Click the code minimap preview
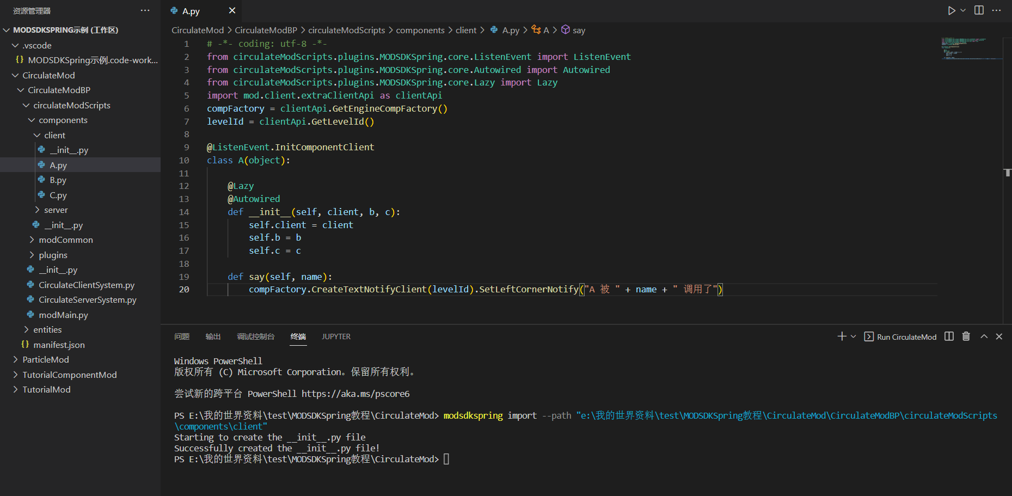 [x=971, y=48]
